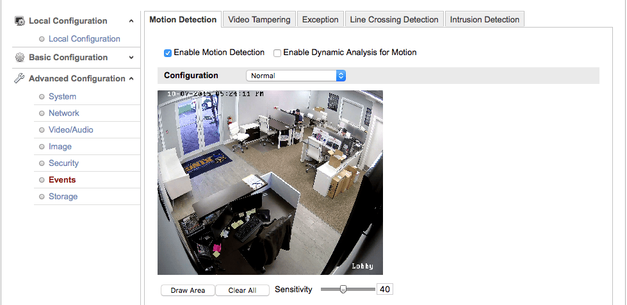Image resolution: width=627 pixels, height=305 pixels.
Task: Click the Clear All button
Action: click(x=242, y=290)
